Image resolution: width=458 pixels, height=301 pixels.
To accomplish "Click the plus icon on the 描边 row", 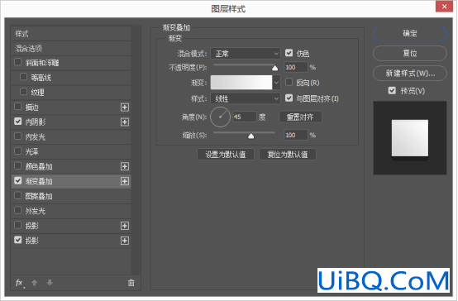I will (125, 107).
